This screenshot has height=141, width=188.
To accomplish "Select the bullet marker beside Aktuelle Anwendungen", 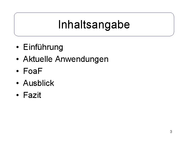I will pos(17,59).
